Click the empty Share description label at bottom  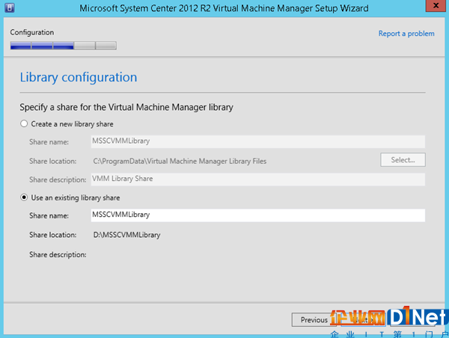coord(58,255)
